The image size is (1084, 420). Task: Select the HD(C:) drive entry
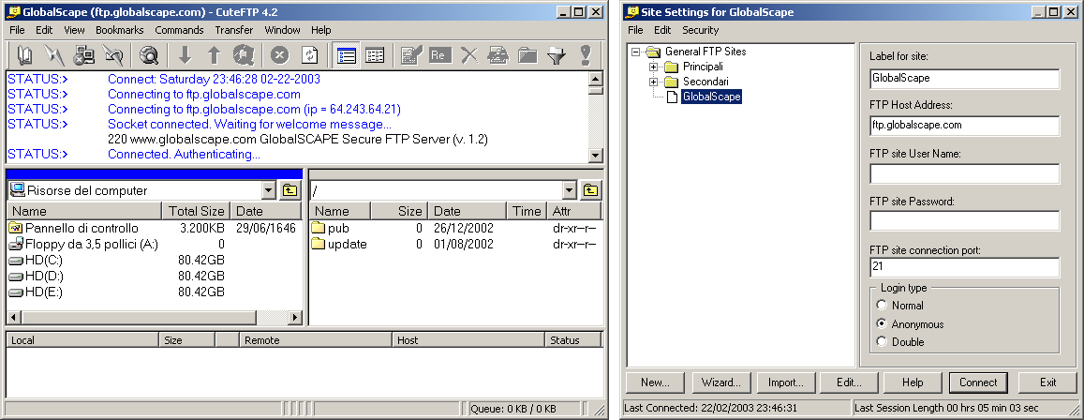click(x=36, y=261)
